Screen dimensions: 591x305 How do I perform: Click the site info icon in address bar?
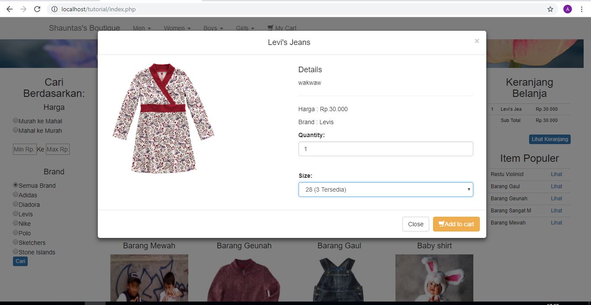tap(55, 9)
